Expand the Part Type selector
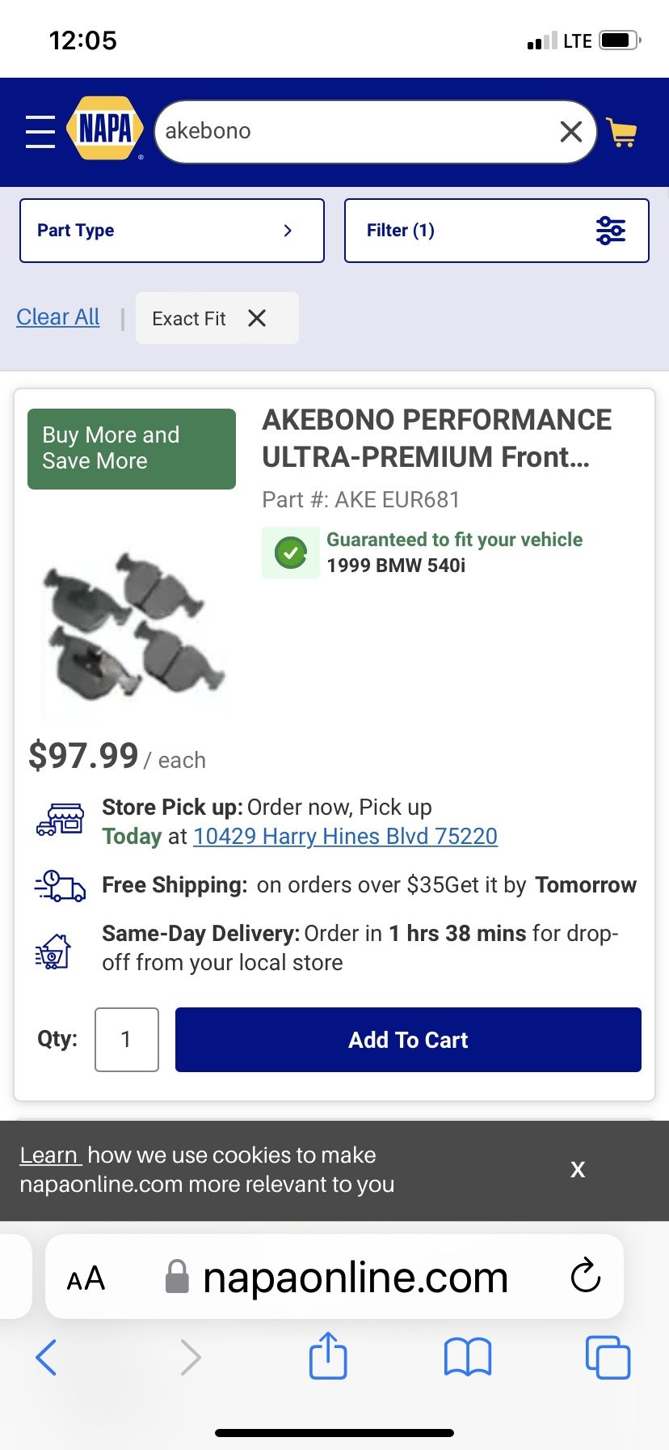The height and width of the screenshot is (1450, 669). tap(172, 231)
